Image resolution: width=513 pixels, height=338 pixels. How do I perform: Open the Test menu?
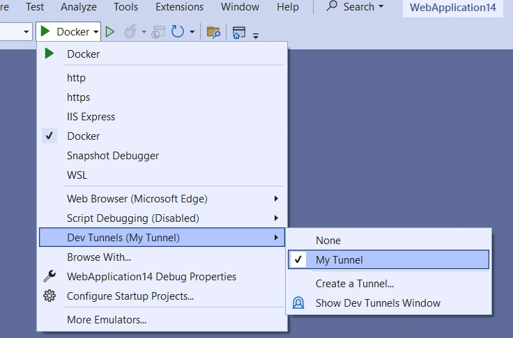click(35, 7)
